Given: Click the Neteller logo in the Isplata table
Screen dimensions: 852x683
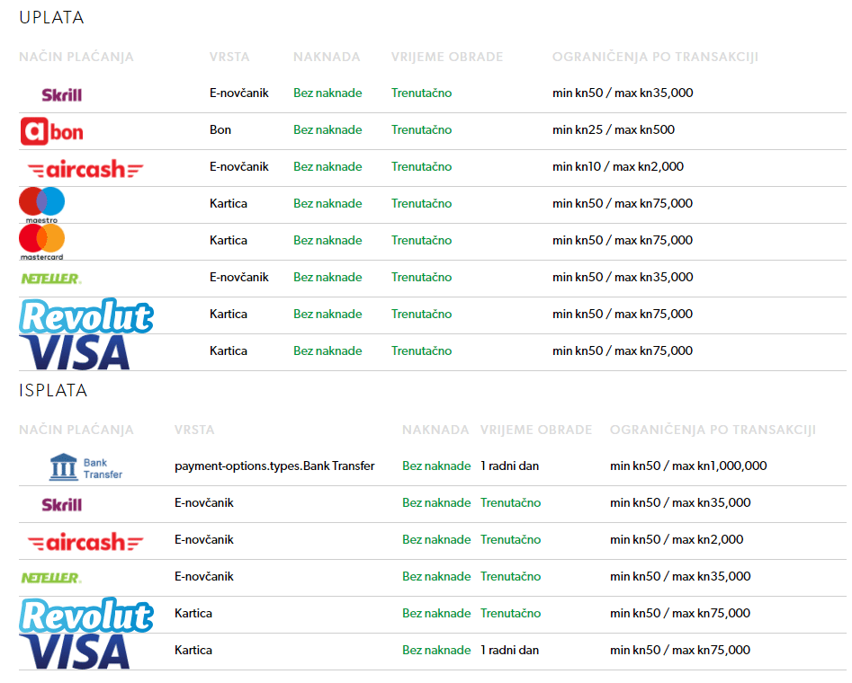Looking at the screenshot, I should 51,578.
